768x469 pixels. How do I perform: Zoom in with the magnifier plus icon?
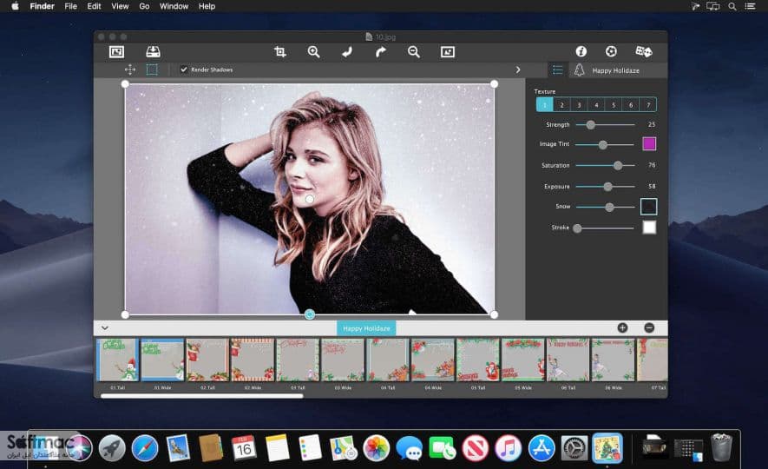click(x=313, y=52)
